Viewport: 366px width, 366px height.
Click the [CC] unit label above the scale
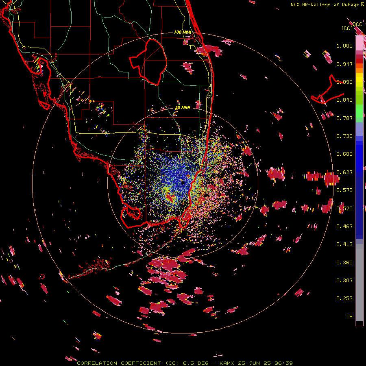click(x=347, y=28)
